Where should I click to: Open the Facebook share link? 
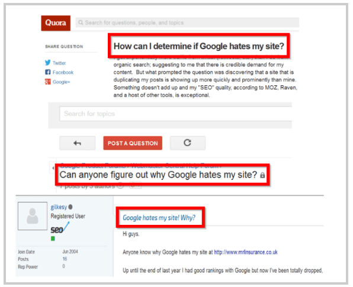[63, 72]
